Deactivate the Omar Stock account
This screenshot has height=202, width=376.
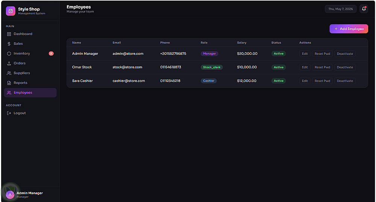(x=345, y=67)
